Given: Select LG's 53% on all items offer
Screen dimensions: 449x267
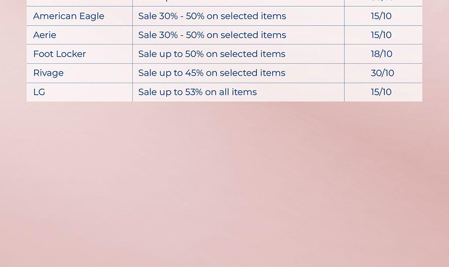Looking at the screenshot, I should (198, 92).
